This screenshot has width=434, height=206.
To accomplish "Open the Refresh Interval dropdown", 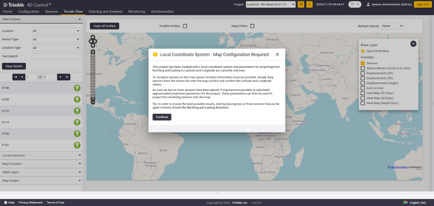I will coord(392,26).
